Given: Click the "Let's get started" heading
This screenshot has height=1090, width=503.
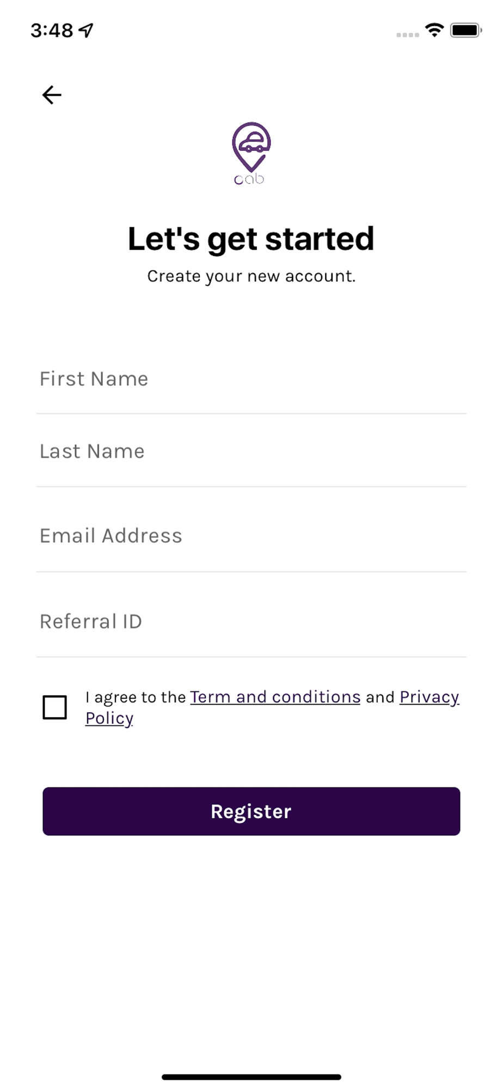Looking at the screenshot, I should coord(251,239).
